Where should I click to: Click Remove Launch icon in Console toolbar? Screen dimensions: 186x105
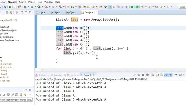point(143,75)
